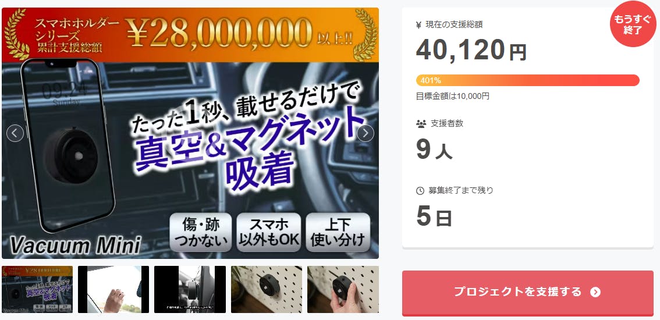Click the 401% funding progress bar
The width and height of the screenshot is (660, 320).
[528, 80]
